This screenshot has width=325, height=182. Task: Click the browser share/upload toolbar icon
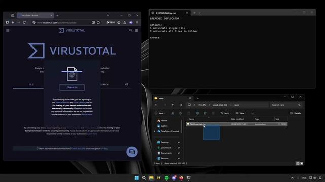point(125,22)
